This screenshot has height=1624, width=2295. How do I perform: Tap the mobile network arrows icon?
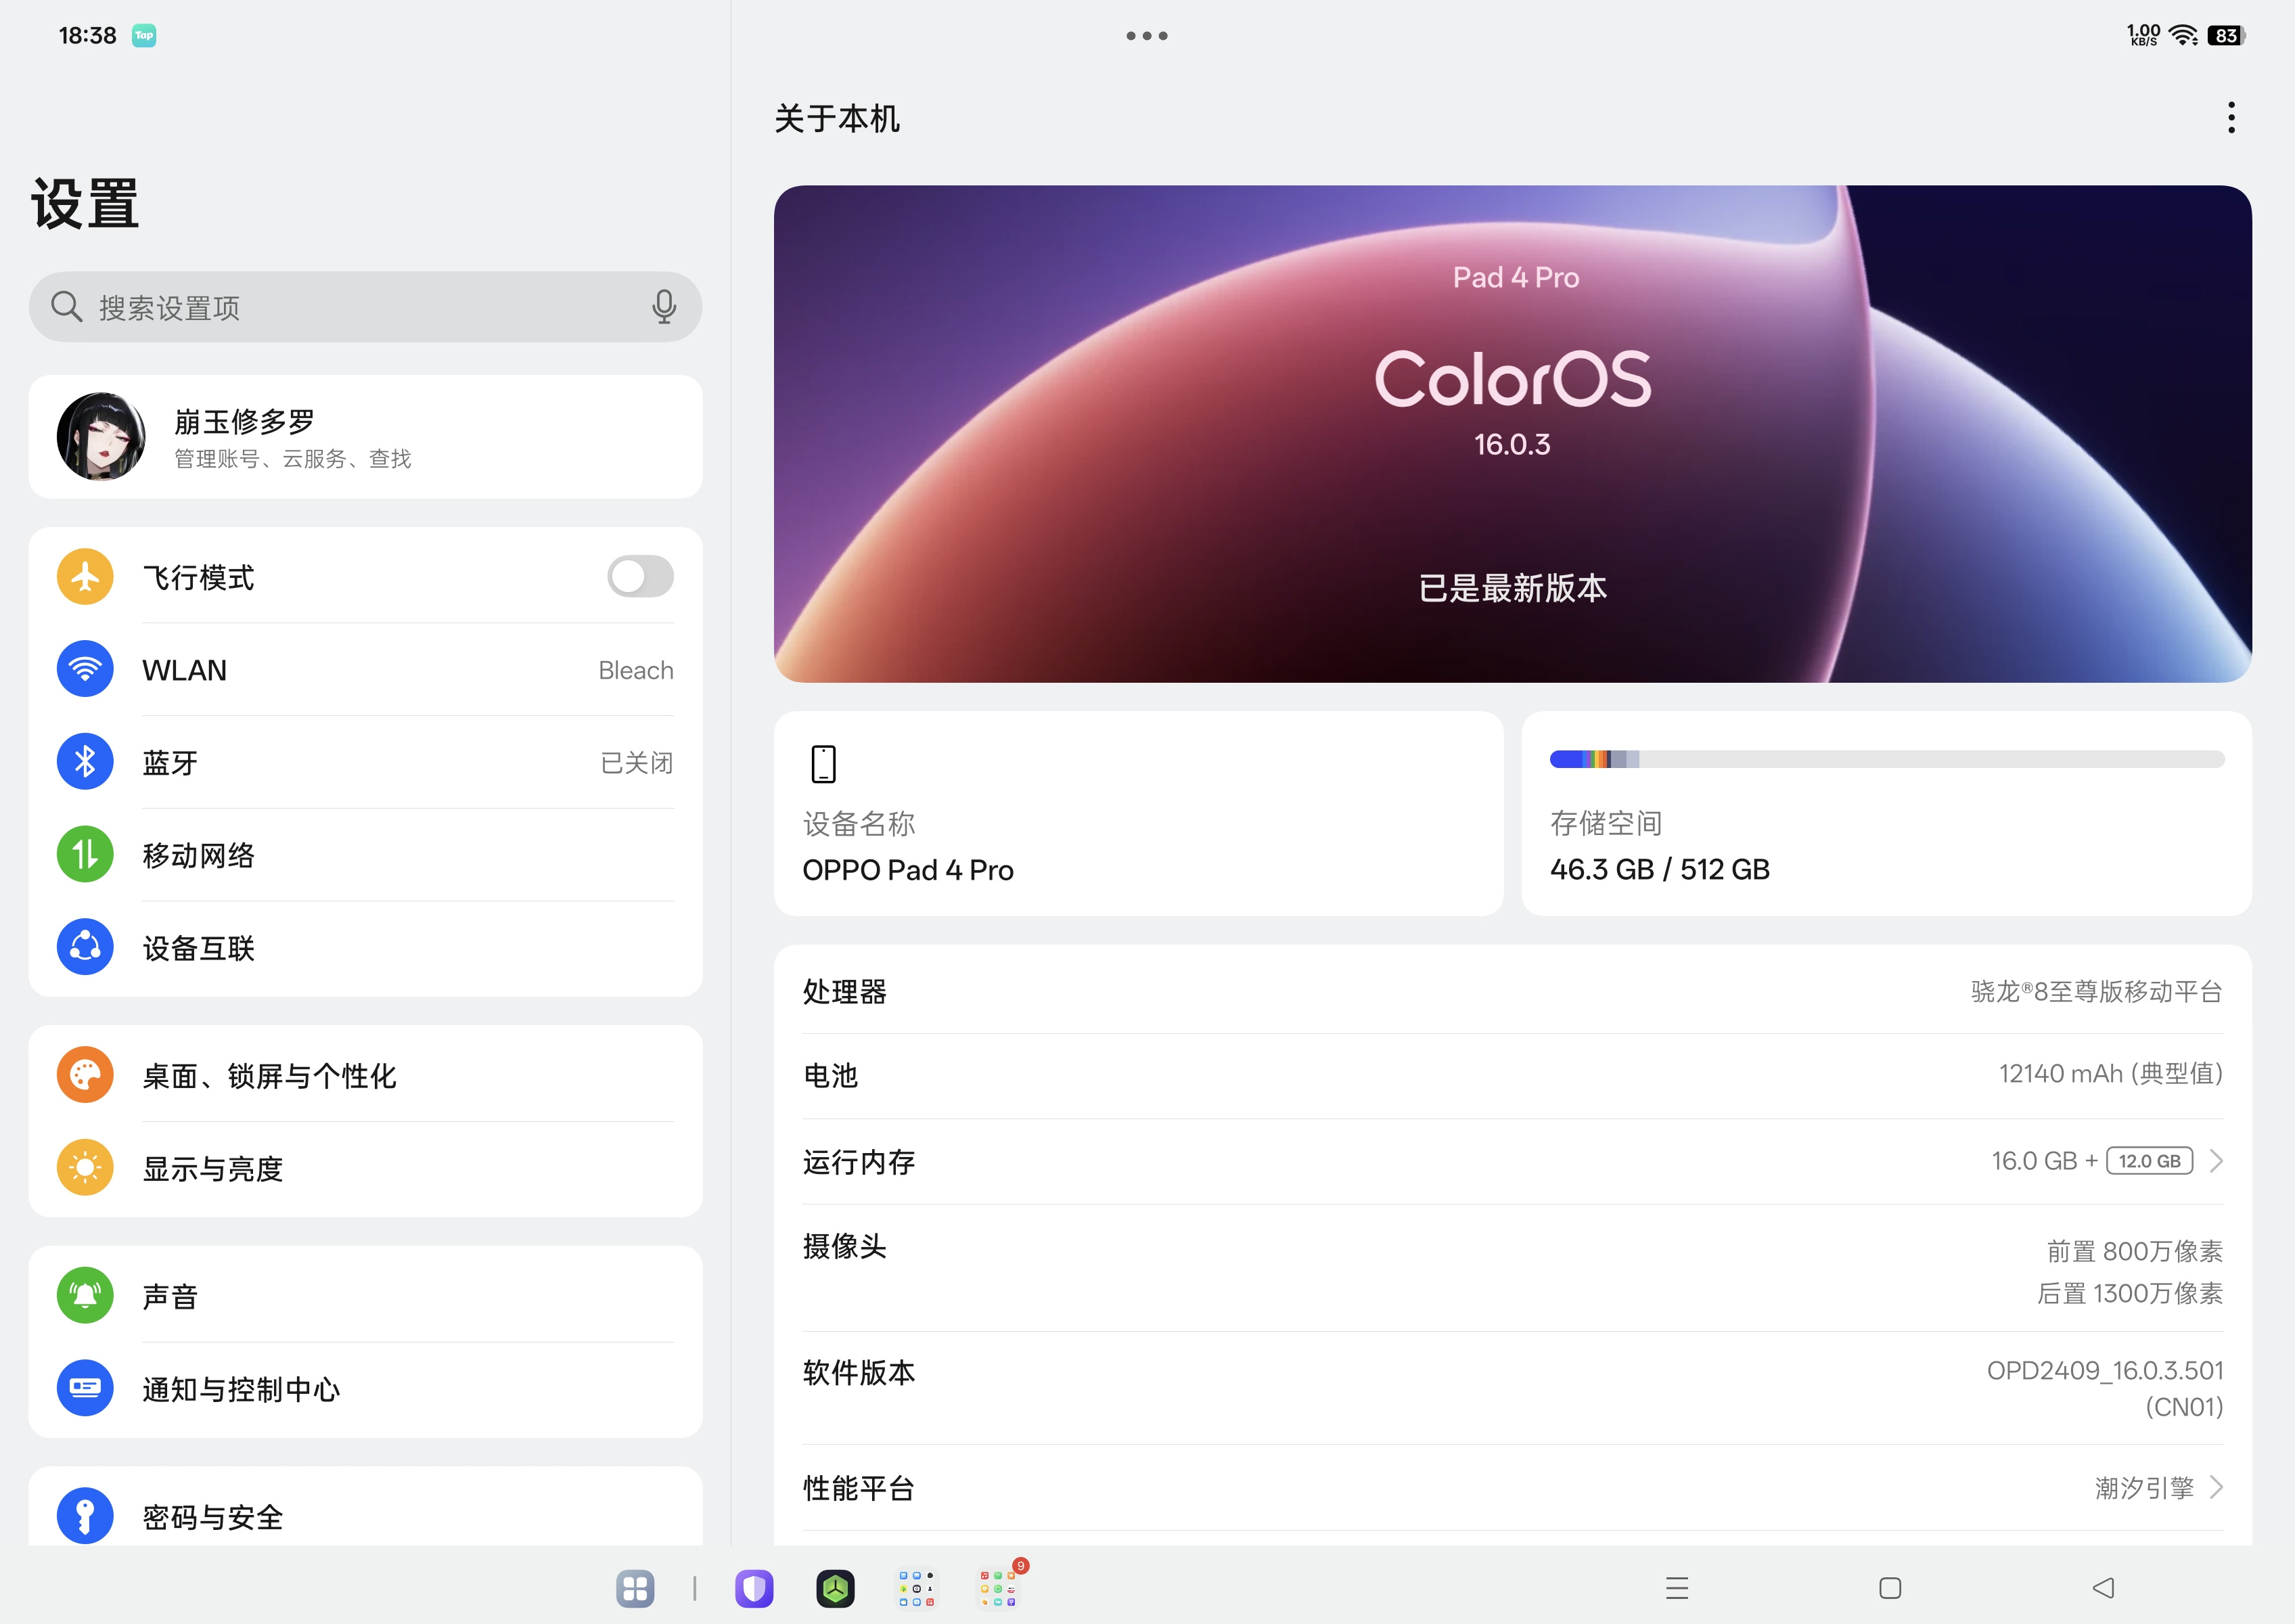(x=85, y=855)
